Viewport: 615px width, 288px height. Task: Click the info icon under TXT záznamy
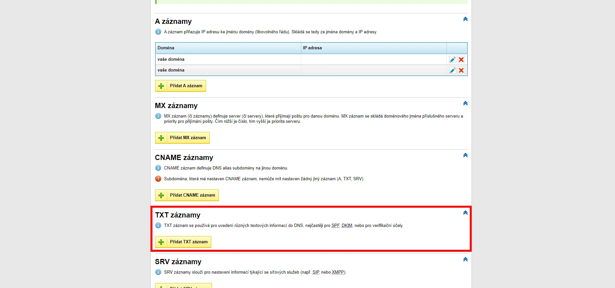coord(158,226)
